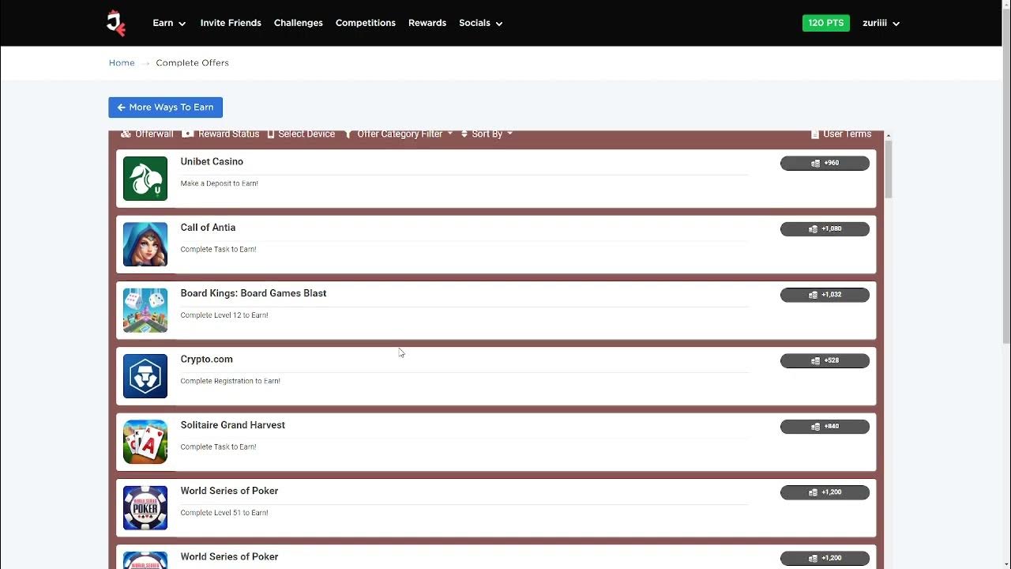Click the site logo in the header

116,23
